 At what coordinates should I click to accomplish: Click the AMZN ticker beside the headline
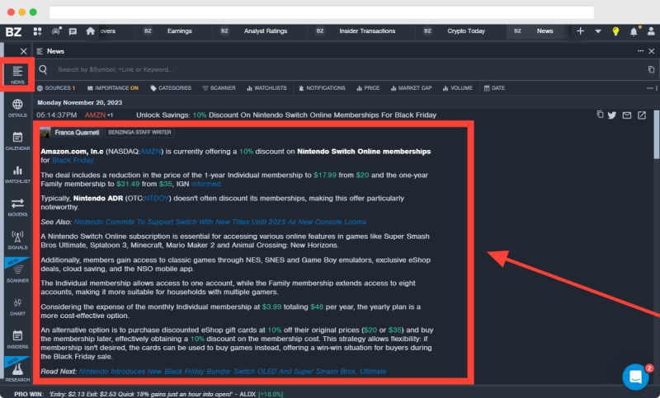tap(95, 115)
